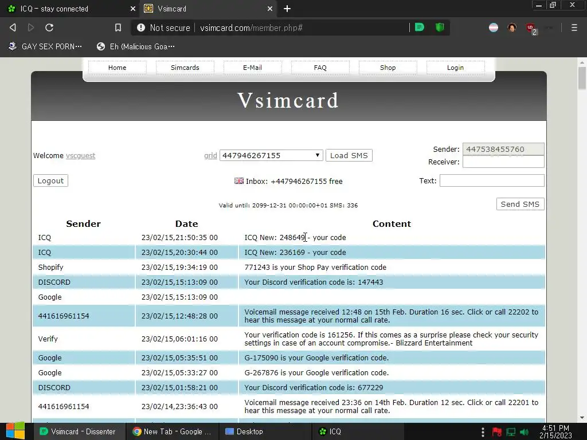Click the Load SMS button
587x440 pixels.
(349, 156)
